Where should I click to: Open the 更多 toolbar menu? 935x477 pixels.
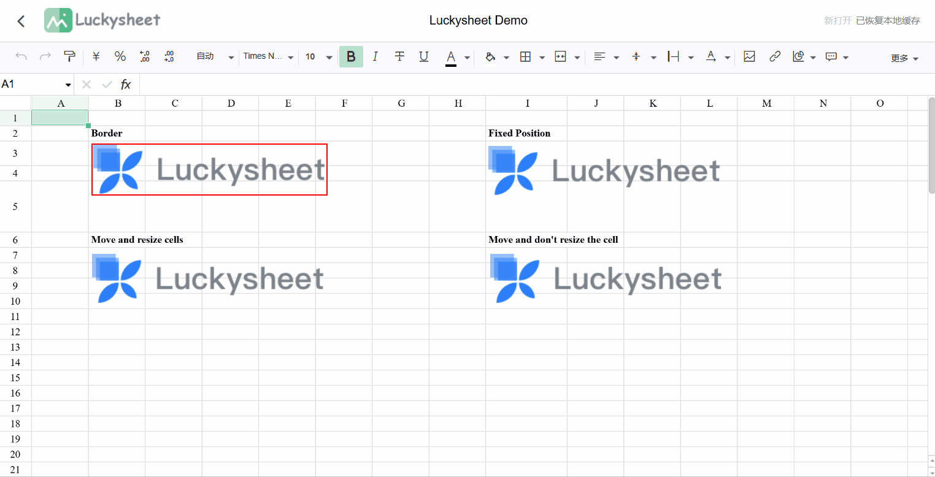tap(904, 58)
